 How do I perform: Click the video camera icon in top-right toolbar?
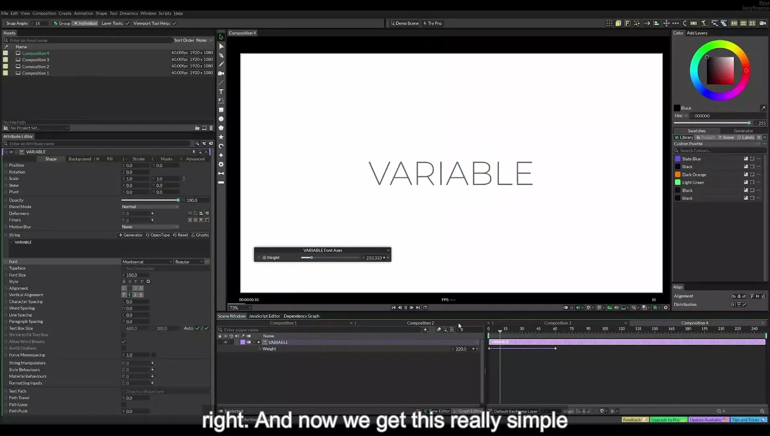click(x=763, y=23)
